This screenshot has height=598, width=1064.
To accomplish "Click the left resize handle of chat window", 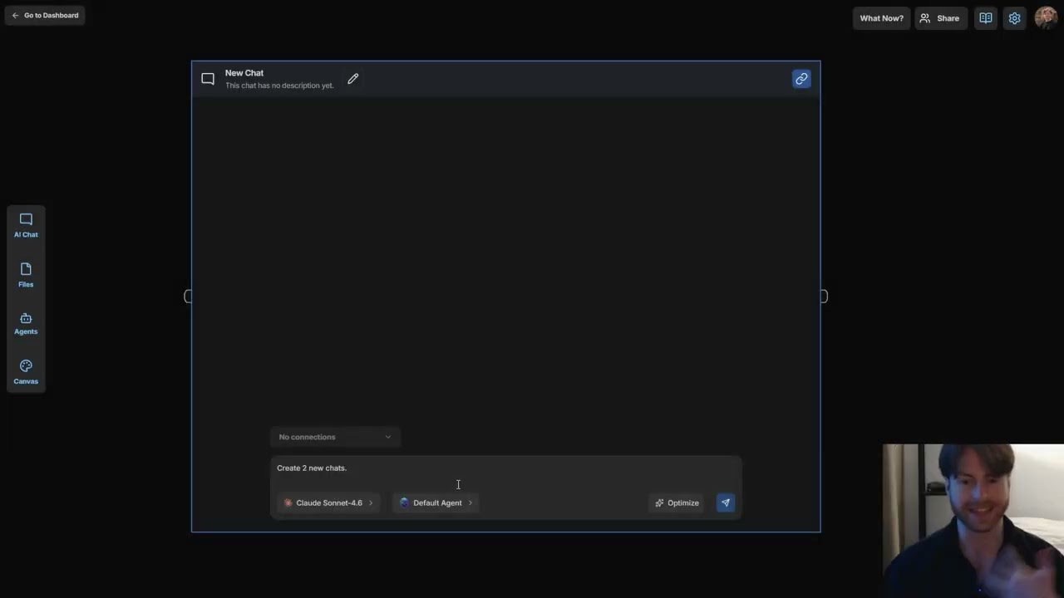I will pos(188,297).
